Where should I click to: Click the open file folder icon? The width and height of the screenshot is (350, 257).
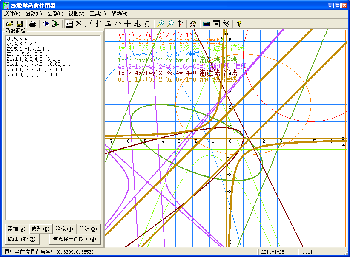(10, 24)
